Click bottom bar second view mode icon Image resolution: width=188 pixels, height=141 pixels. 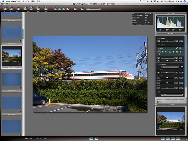(97, 138)
